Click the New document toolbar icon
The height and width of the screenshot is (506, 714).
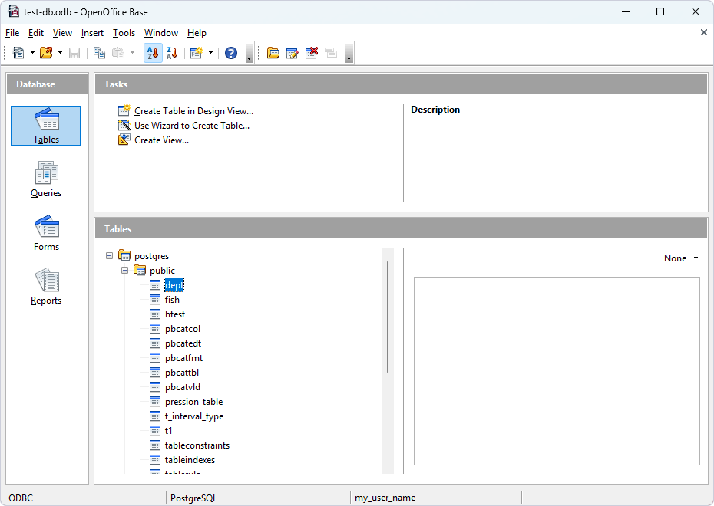point(19,52)
